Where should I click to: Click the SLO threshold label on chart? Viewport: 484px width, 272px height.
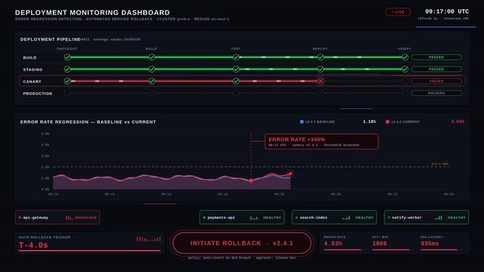tap(440, 164)
